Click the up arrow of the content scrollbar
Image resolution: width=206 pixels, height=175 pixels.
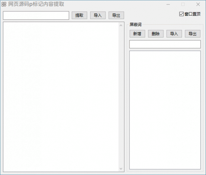click(x=121, y=25)
